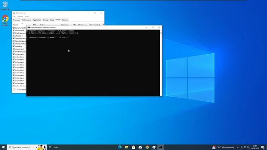Screen dimensions: 267x150
Task: Switch to the Users tab
Action: [52, 20]
